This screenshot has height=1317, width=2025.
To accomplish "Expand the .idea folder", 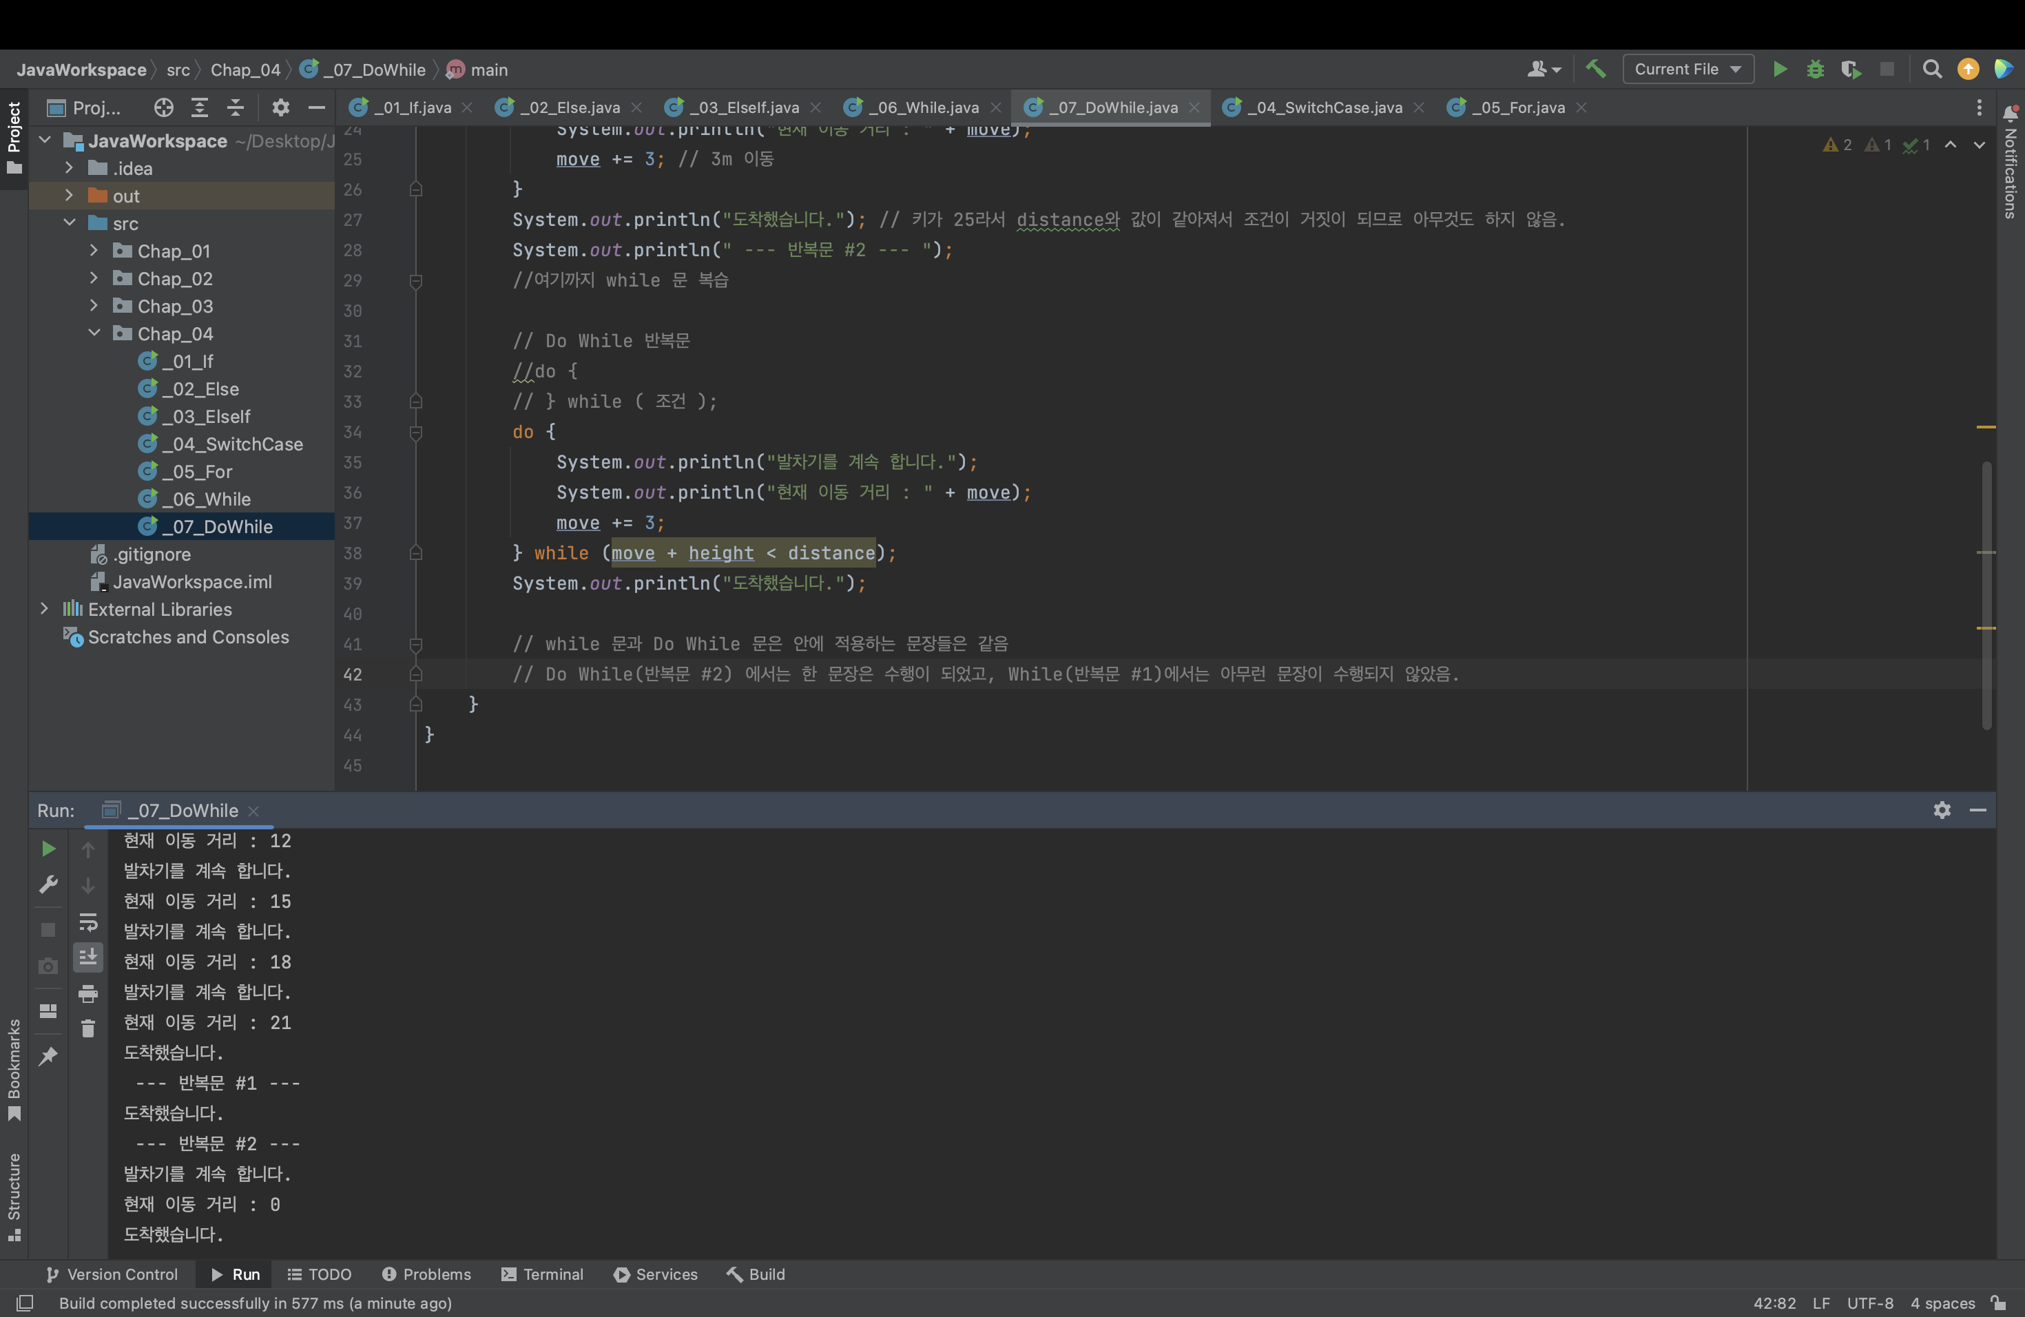I will 70,169.
